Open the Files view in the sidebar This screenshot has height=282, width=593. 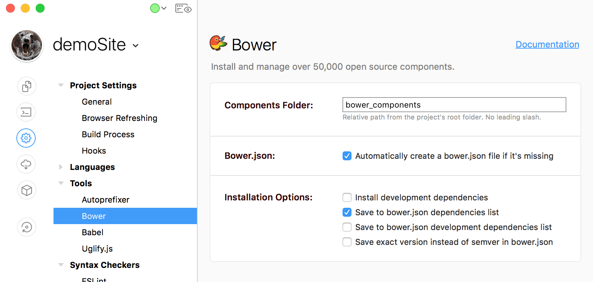pos(26,86)
